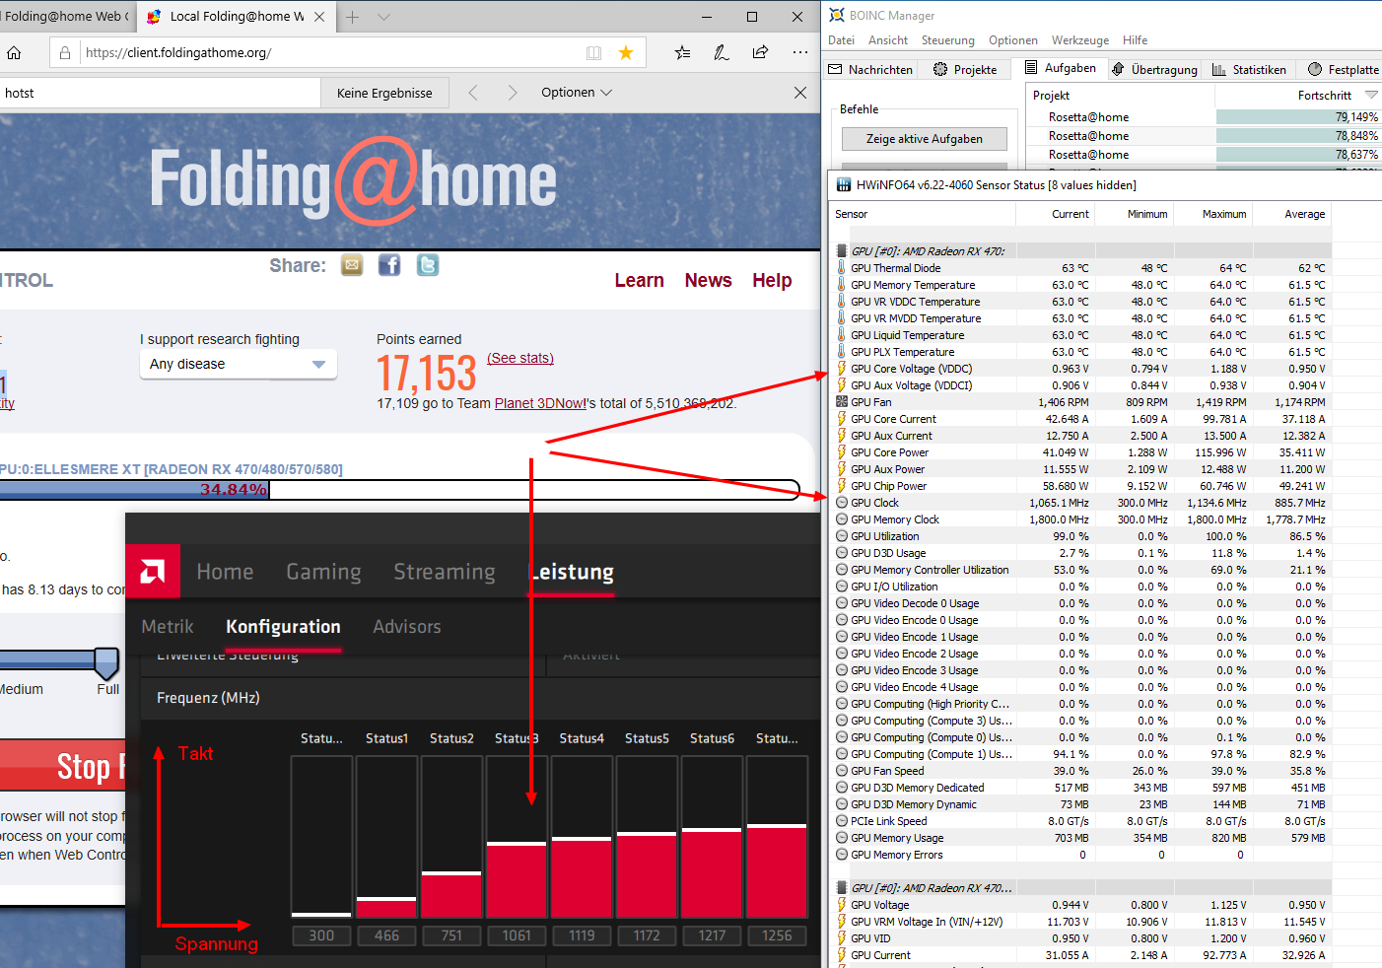1382x968 pixels.
Task: Open the Radeon Streaming tab
Action: point(445,572)
